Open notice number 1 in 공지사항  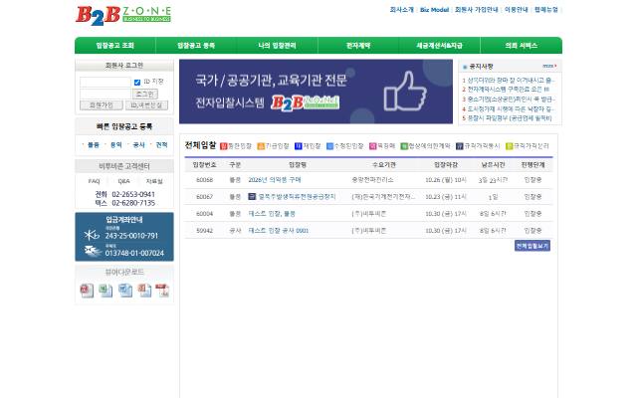coord(511,81)
